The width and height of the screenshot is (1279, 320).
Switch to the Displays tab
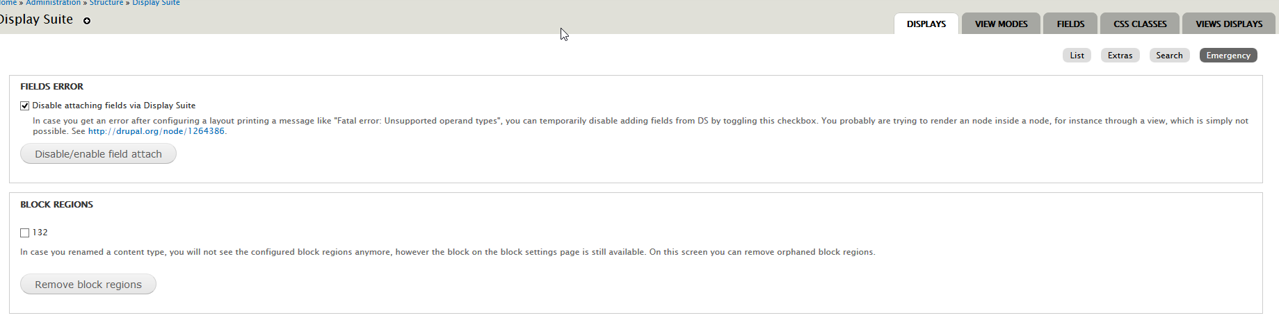point(926,24)
